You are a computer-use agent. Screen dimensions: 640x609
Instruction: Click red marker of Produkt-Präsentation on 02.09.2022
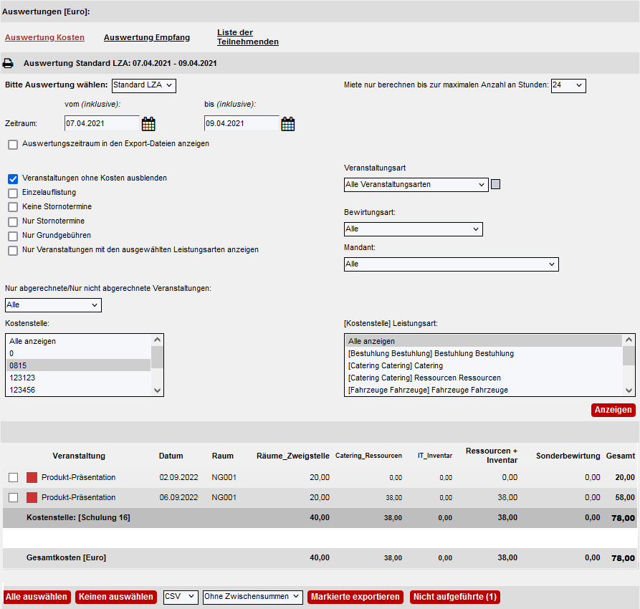click(32, 478)
